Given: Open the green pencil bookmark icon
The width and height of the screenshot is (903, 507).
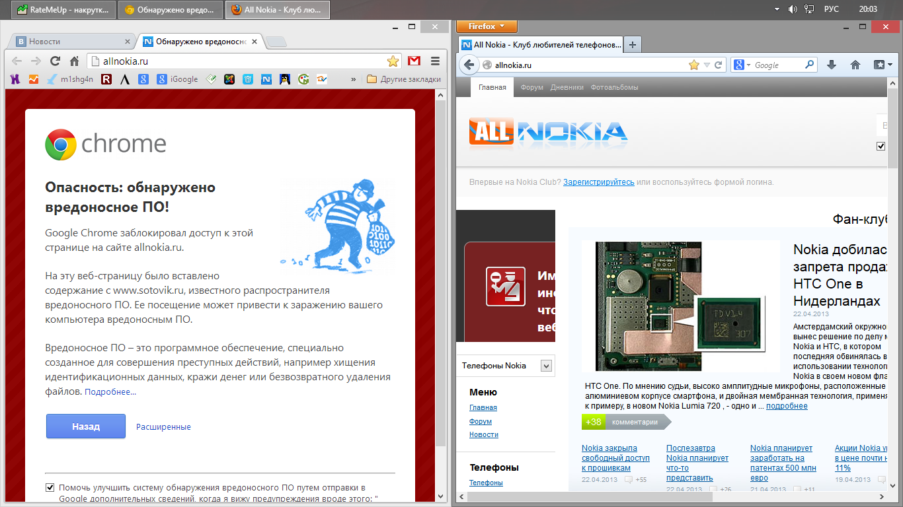Looking at the screenshot, I should tap(211, 79).
